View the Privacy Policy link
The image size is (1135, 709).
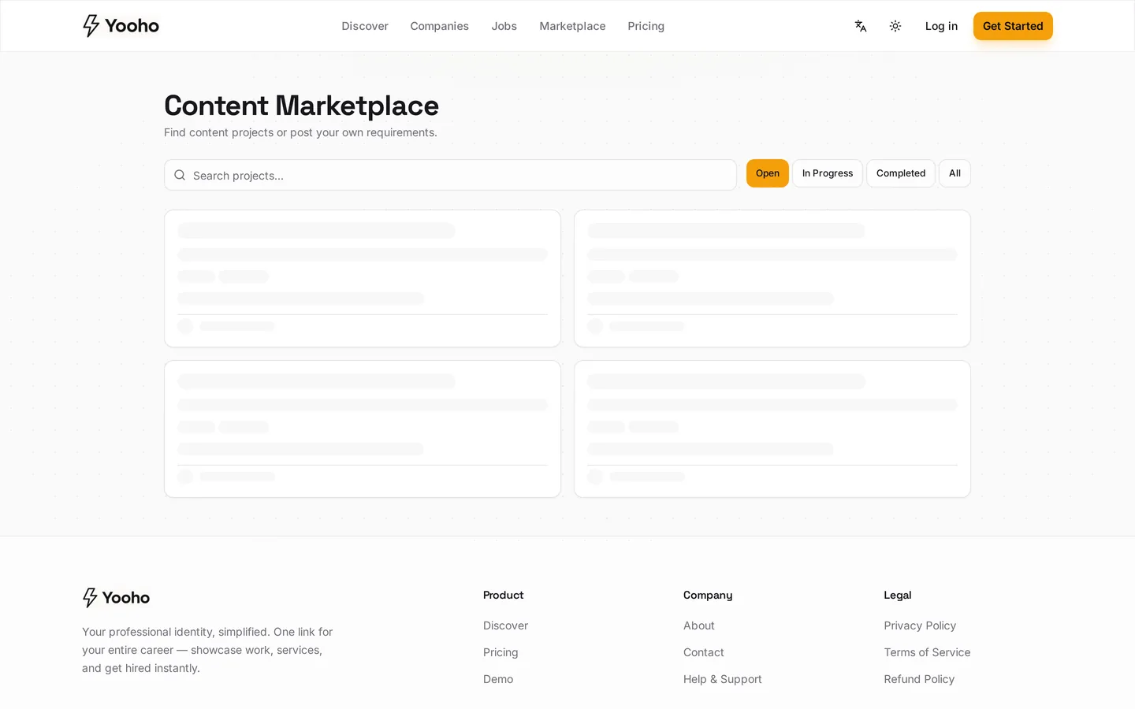(920, 625)
